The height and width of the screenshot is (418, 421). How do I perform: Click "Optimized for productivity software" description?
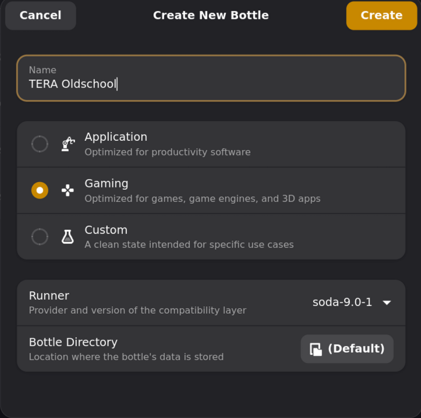[168, 152]
